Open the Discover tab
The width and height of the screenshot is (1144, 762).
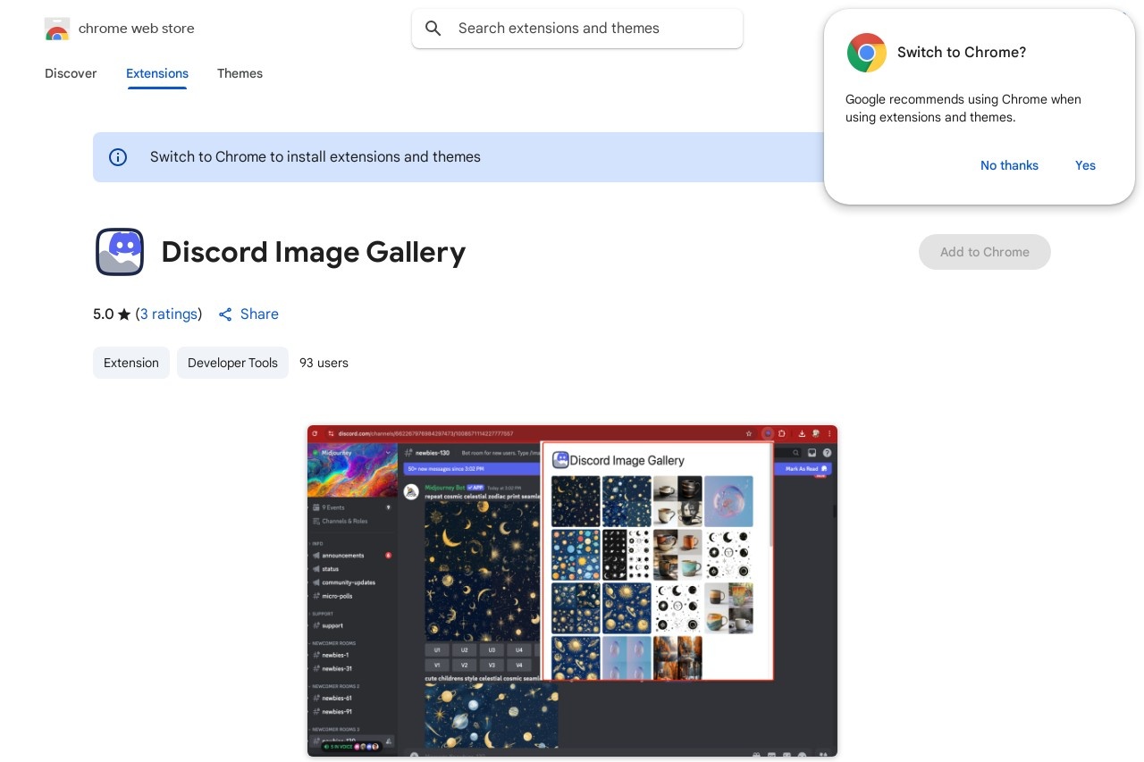(71, 73)
